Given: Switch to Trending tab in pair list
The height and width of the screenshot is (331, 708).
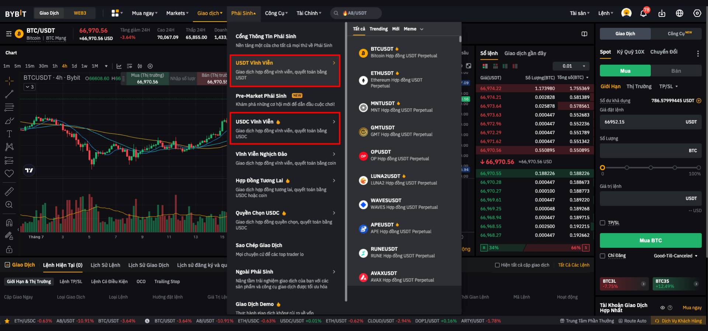Looking at the screenshot, I should pyautogui.click(x=378, y=29).
